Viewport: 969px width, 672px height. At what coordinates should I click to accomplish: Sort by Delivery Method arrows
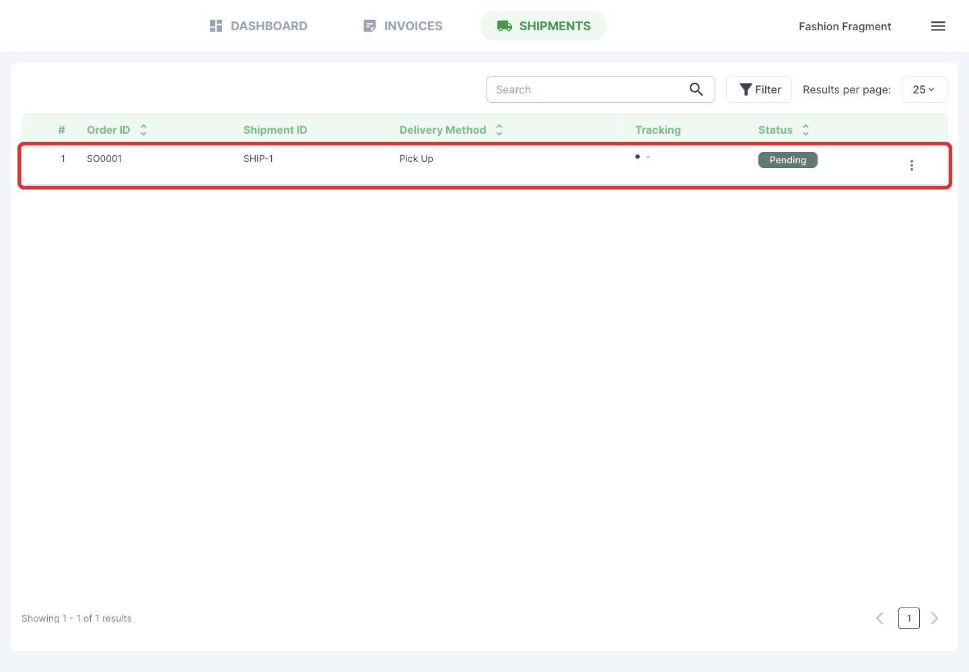[499, 130]
